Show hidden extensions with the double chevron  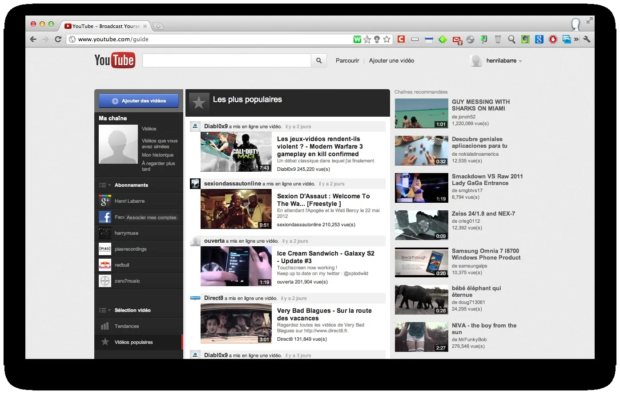(x=576, y=39)
